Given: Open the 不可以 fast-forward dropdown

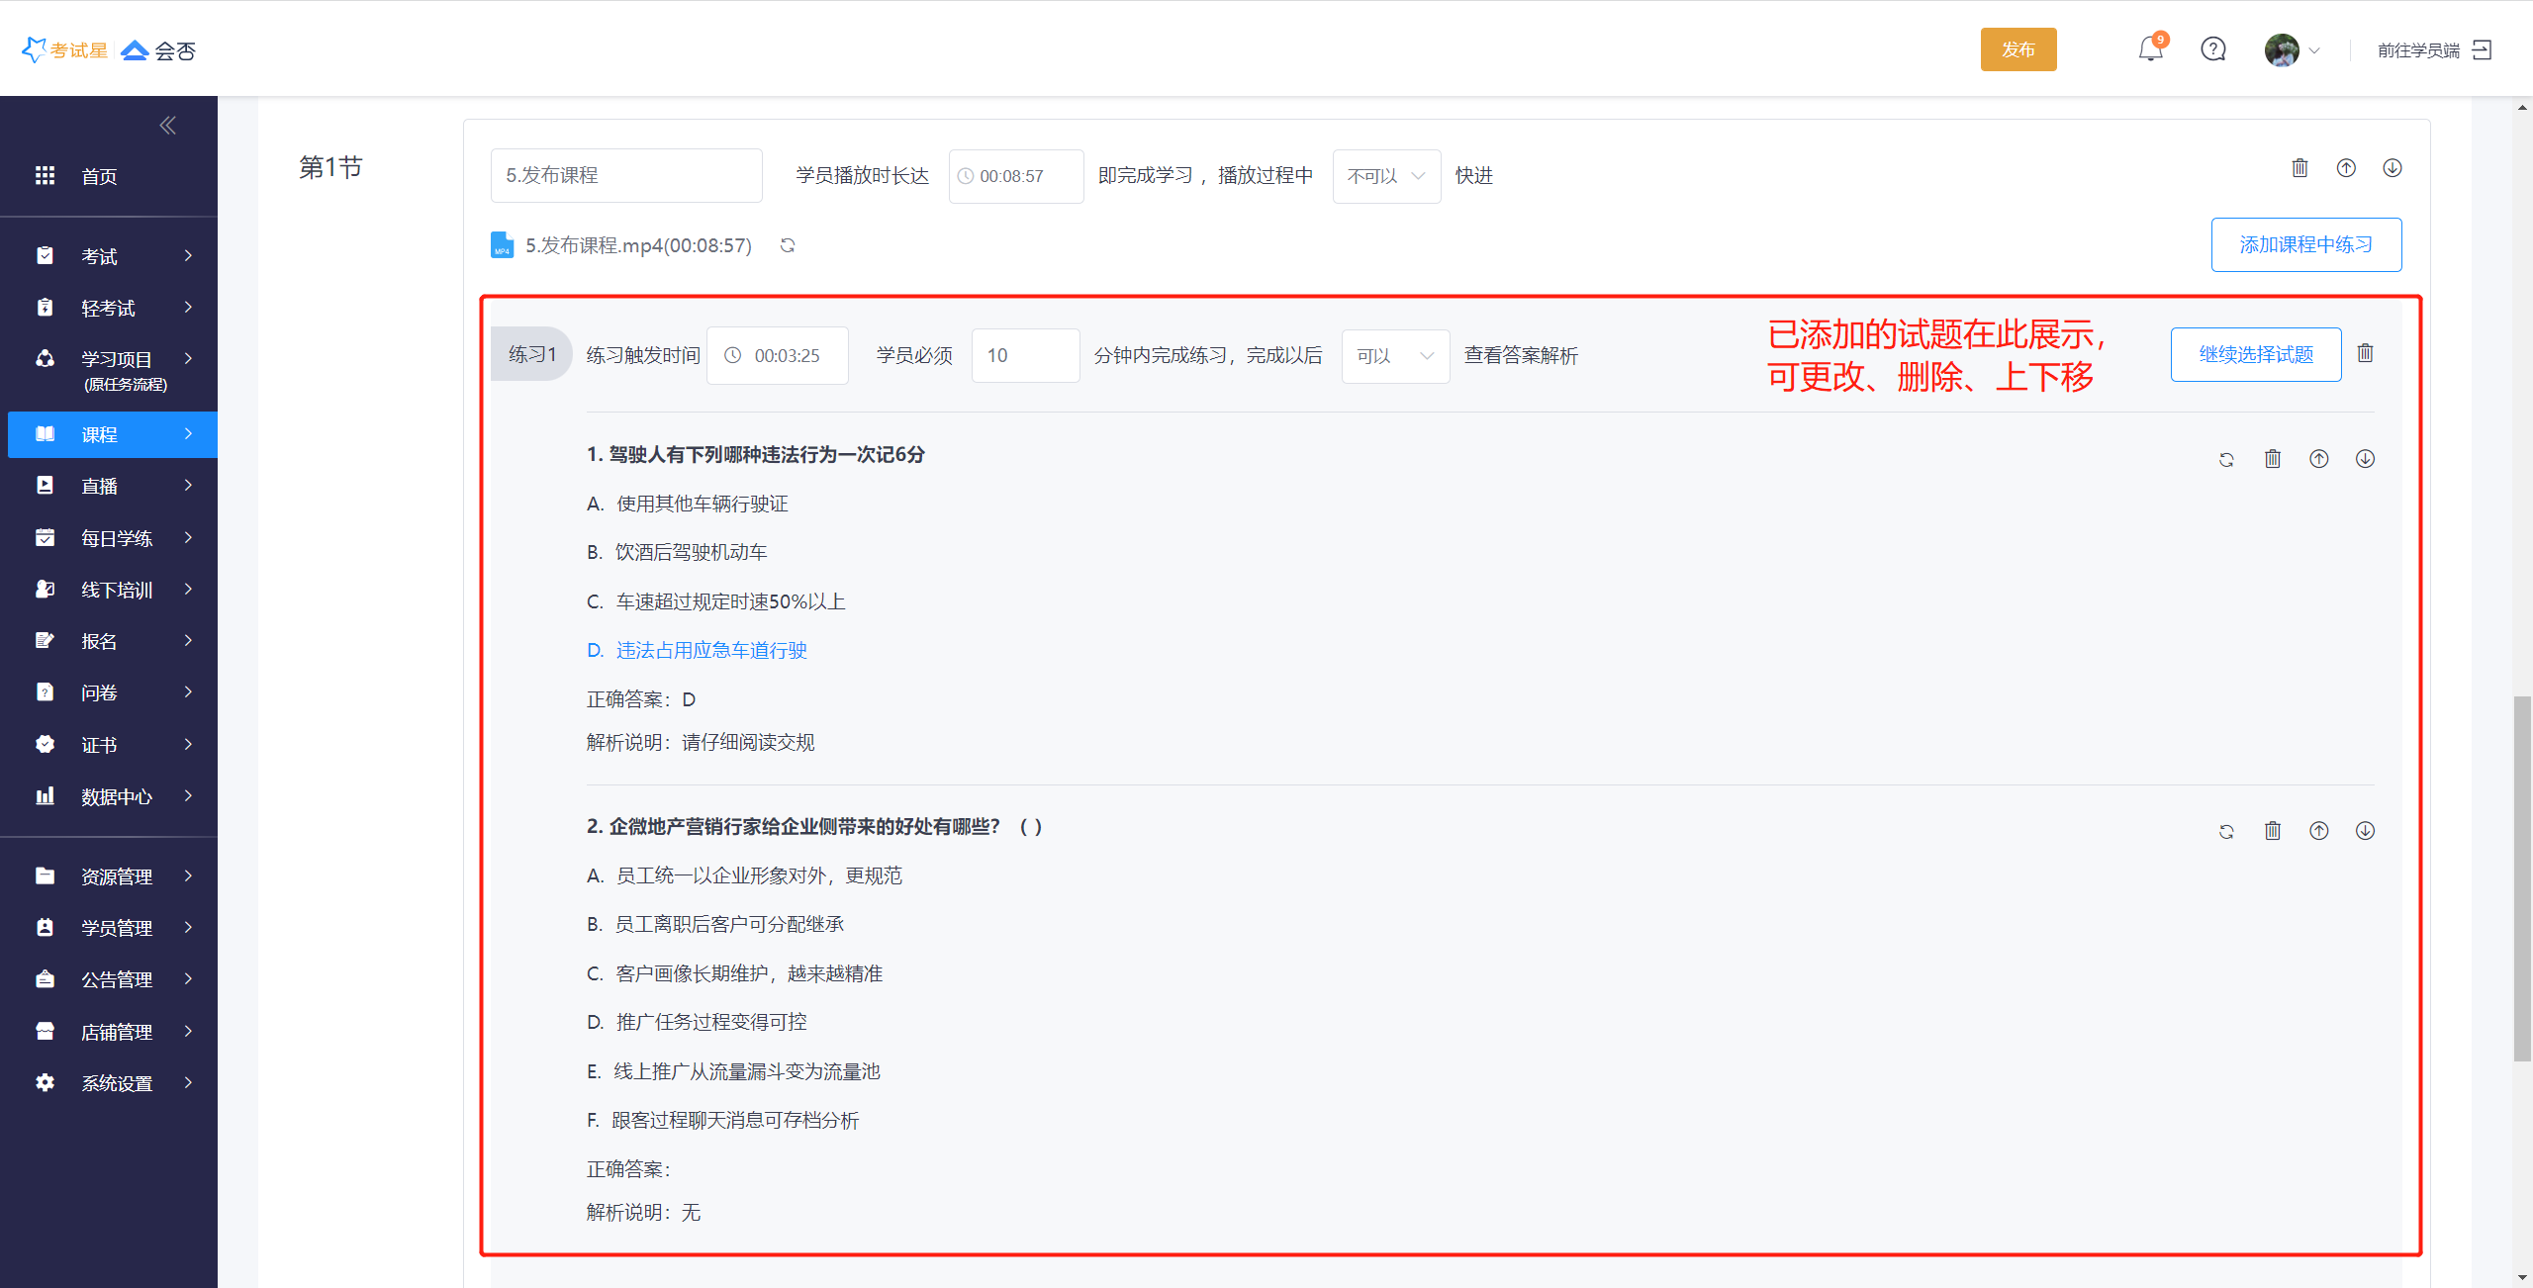Looking at the screenshot, I should click(x=1386, y=176).
